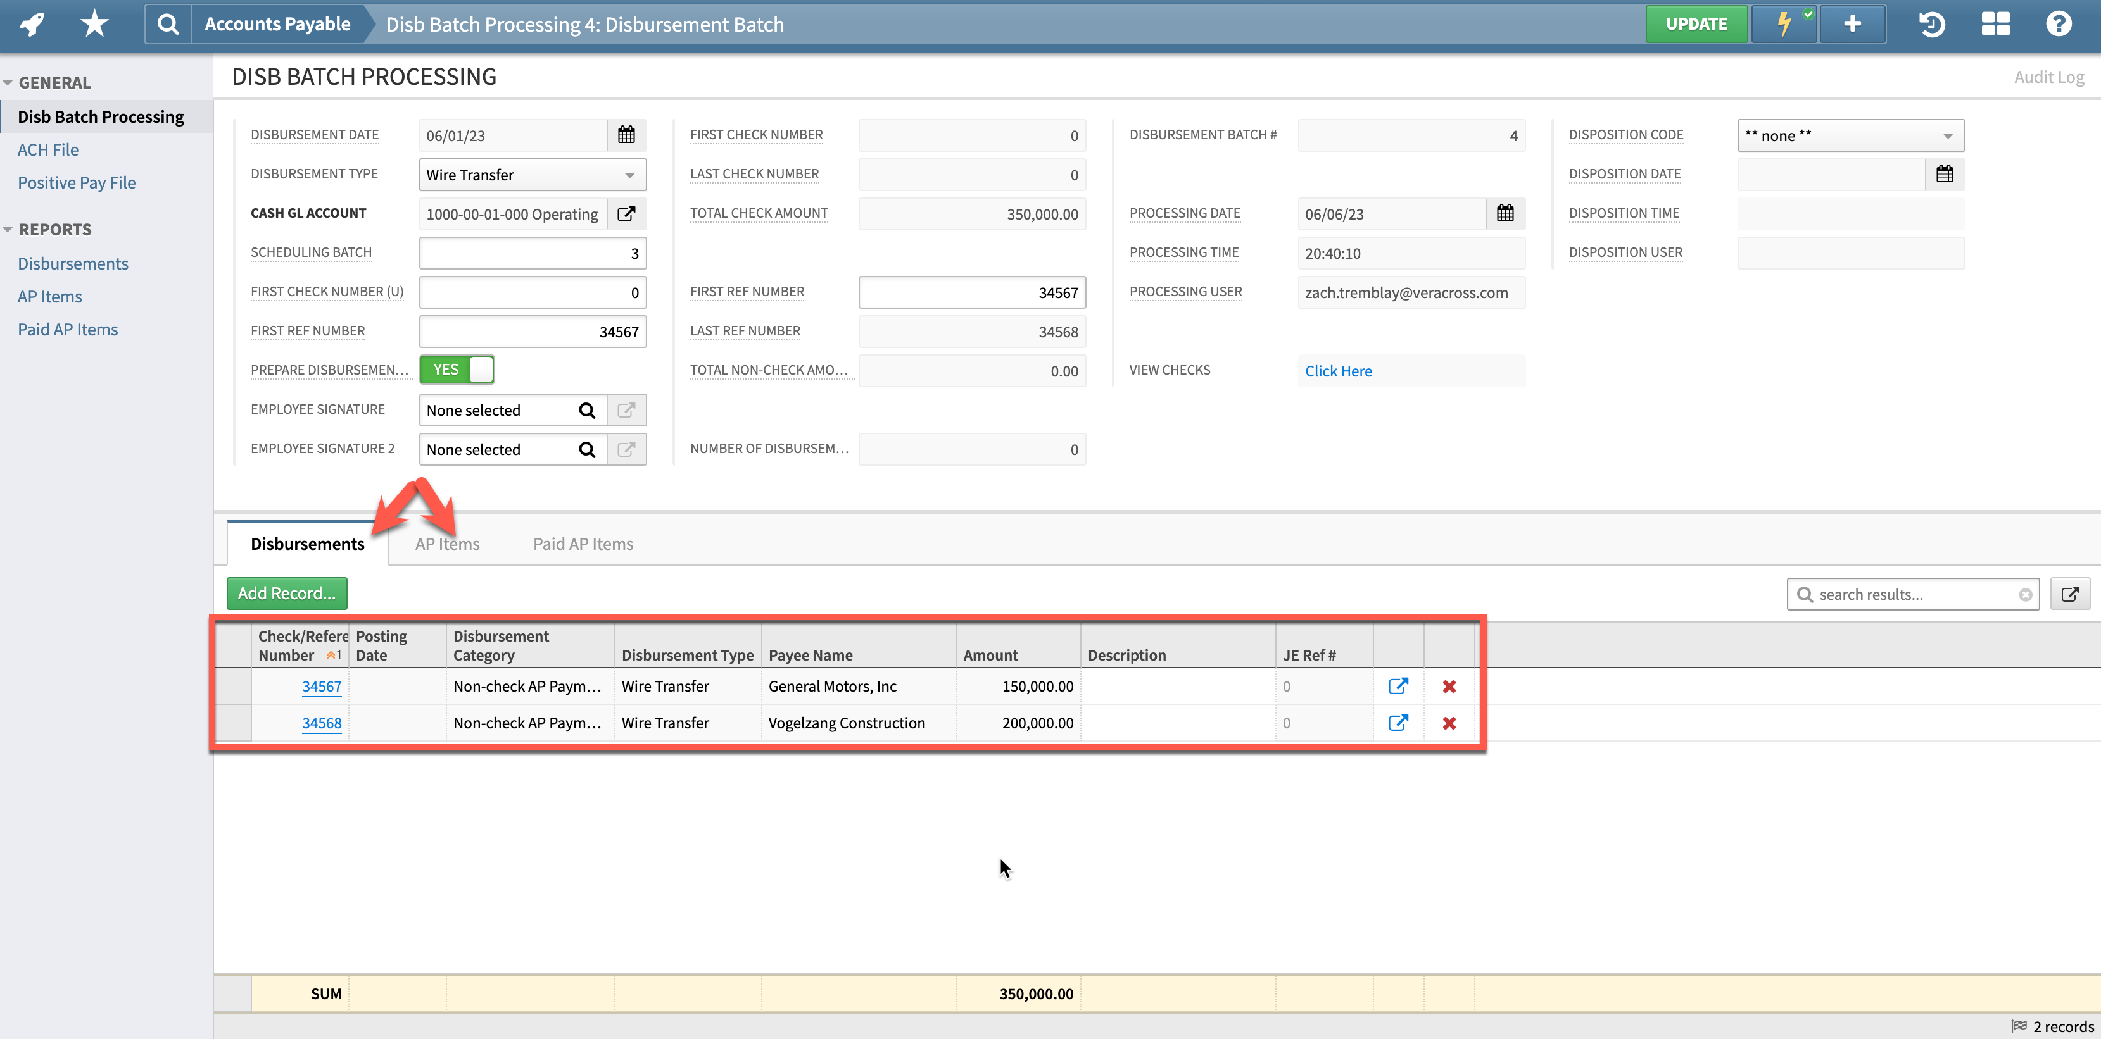
Task: Open Click Here to view checks
Action: point(1339,371)
